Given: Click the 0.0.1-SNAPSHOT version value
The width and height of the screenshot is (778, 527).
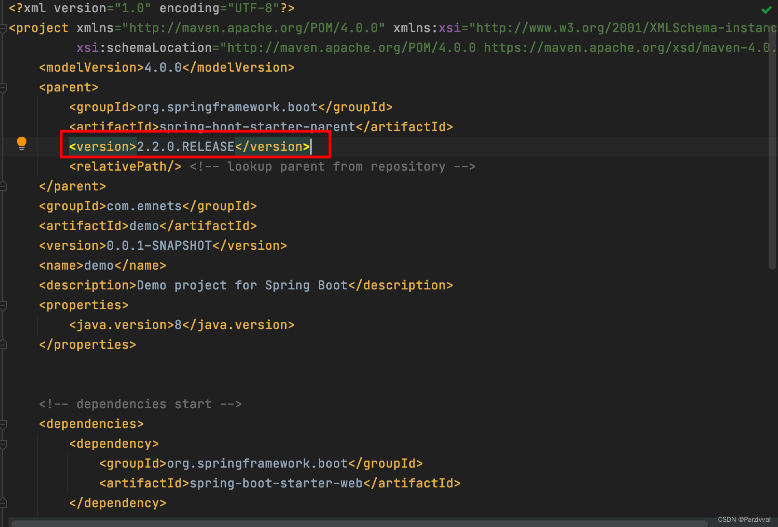Looking at the screenshot, I should 159,246.
